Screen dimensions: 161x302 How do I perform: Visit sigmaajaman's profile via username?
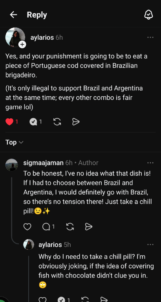click(43, 163)
